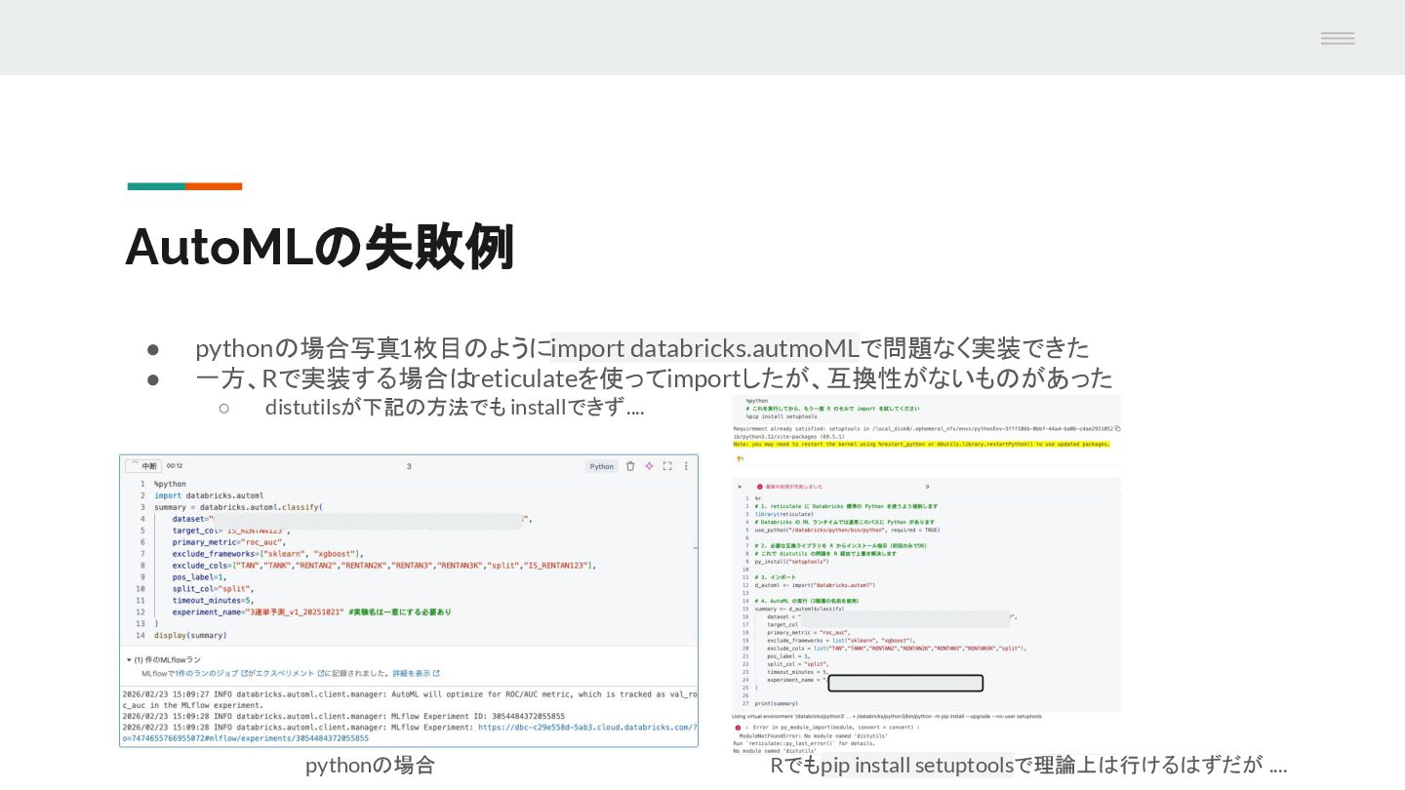Click the 中断 interrupt button in Python cell

point(142,466)
